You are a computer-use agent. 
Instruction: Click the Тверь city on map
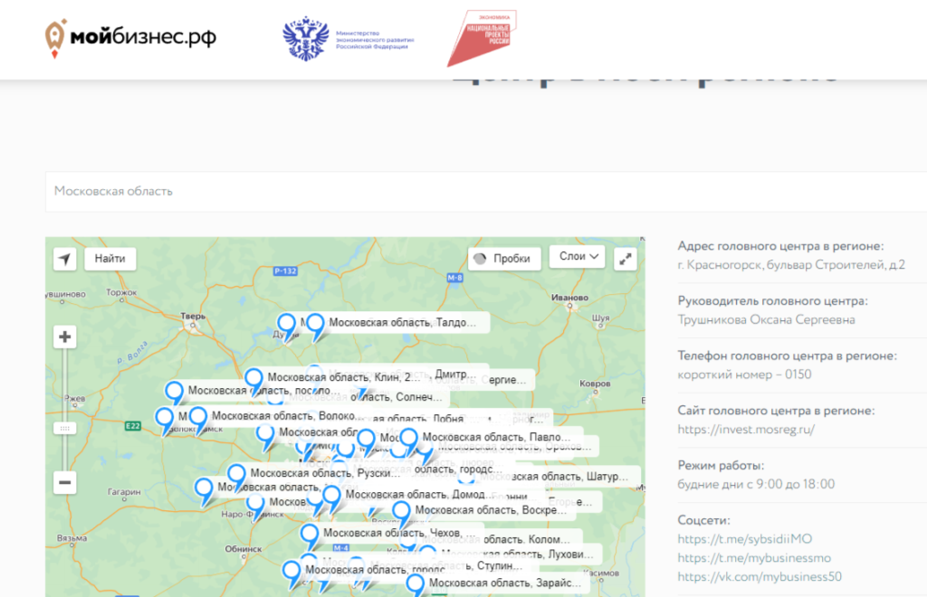[x=193, y=317]
